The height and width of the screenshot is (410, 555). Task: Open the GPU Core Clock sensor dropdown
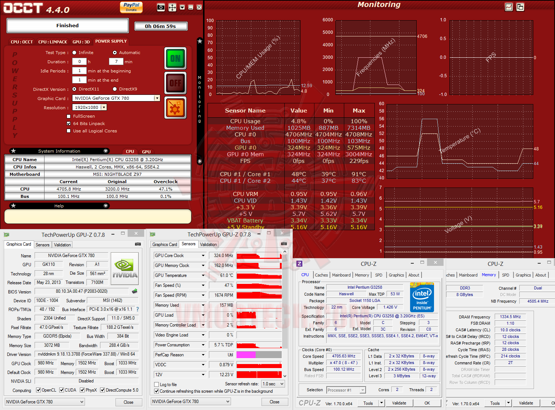click(203, 256)
